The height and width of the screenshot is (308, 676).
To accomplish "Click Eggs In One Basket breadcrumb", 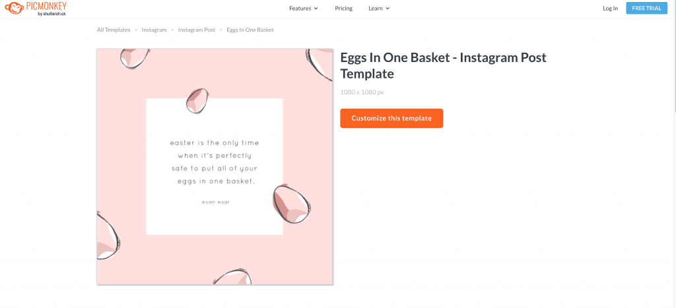I will tap(250, 30).
